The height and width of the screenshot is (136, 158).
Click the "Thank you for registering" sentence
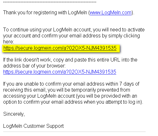[69, 13]
